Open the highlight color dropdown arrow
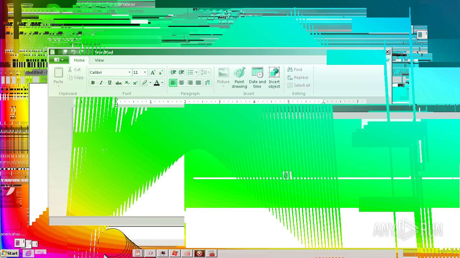 [x=150, y=83]
